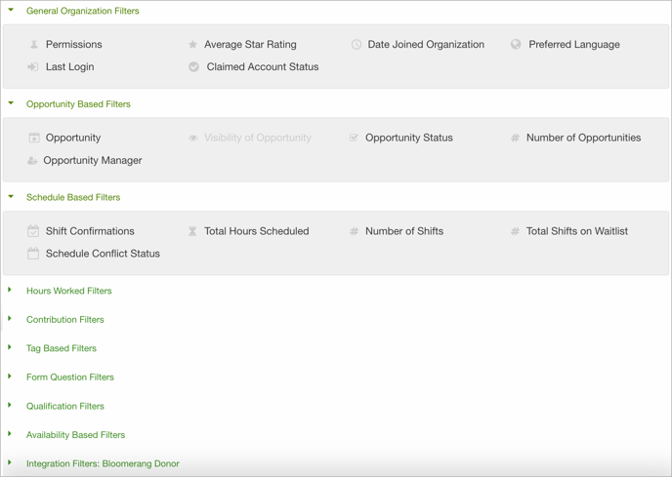Click the hash icon for Number of Opportunities

[515, 138]
